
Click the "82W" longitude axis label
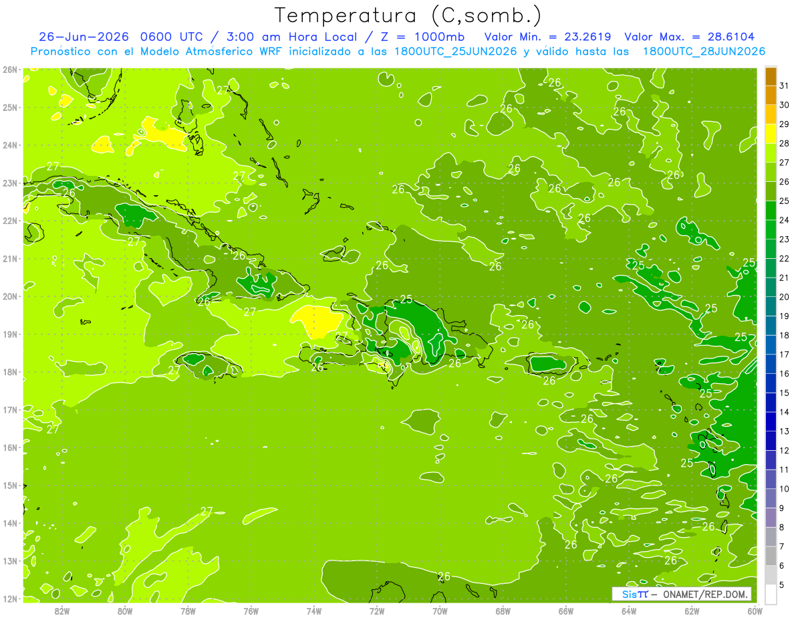click(62, 611)
